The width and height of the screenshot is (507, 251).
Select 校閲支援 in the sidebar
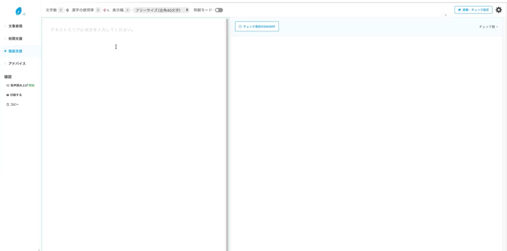(x=15, y=39)
